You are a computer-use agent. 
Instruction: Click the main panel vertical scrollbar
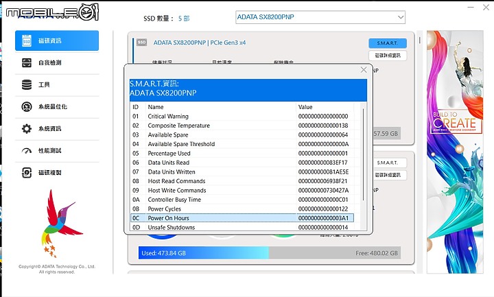click(420, 40)
